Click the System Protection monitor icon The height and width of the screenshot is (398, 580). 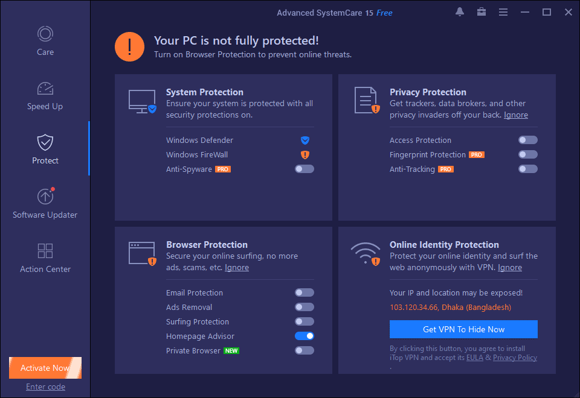tap(143, 101)
